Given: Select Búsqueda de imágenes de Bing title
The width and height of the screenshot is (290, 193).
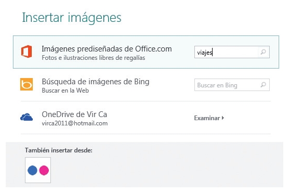Looking at the screenshot, I should [x=96, y=82].
